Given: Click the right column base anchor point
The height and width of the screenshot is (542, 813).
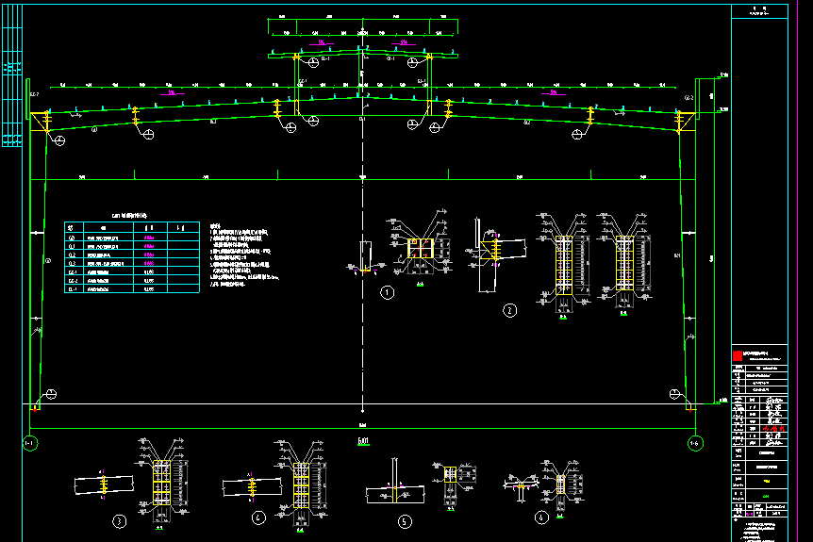Looking at the screenshot, I should pos(689,405).
